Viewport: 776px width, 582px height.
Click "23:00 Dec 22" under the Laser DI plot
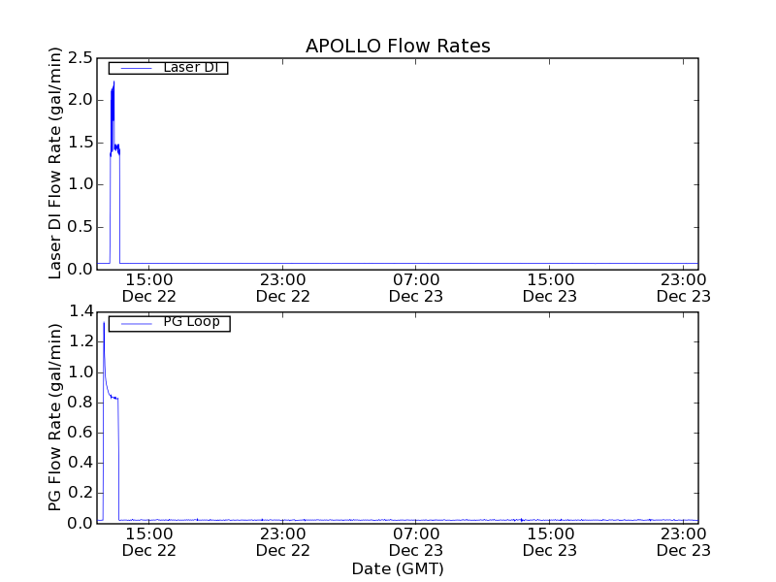(282, 288)
